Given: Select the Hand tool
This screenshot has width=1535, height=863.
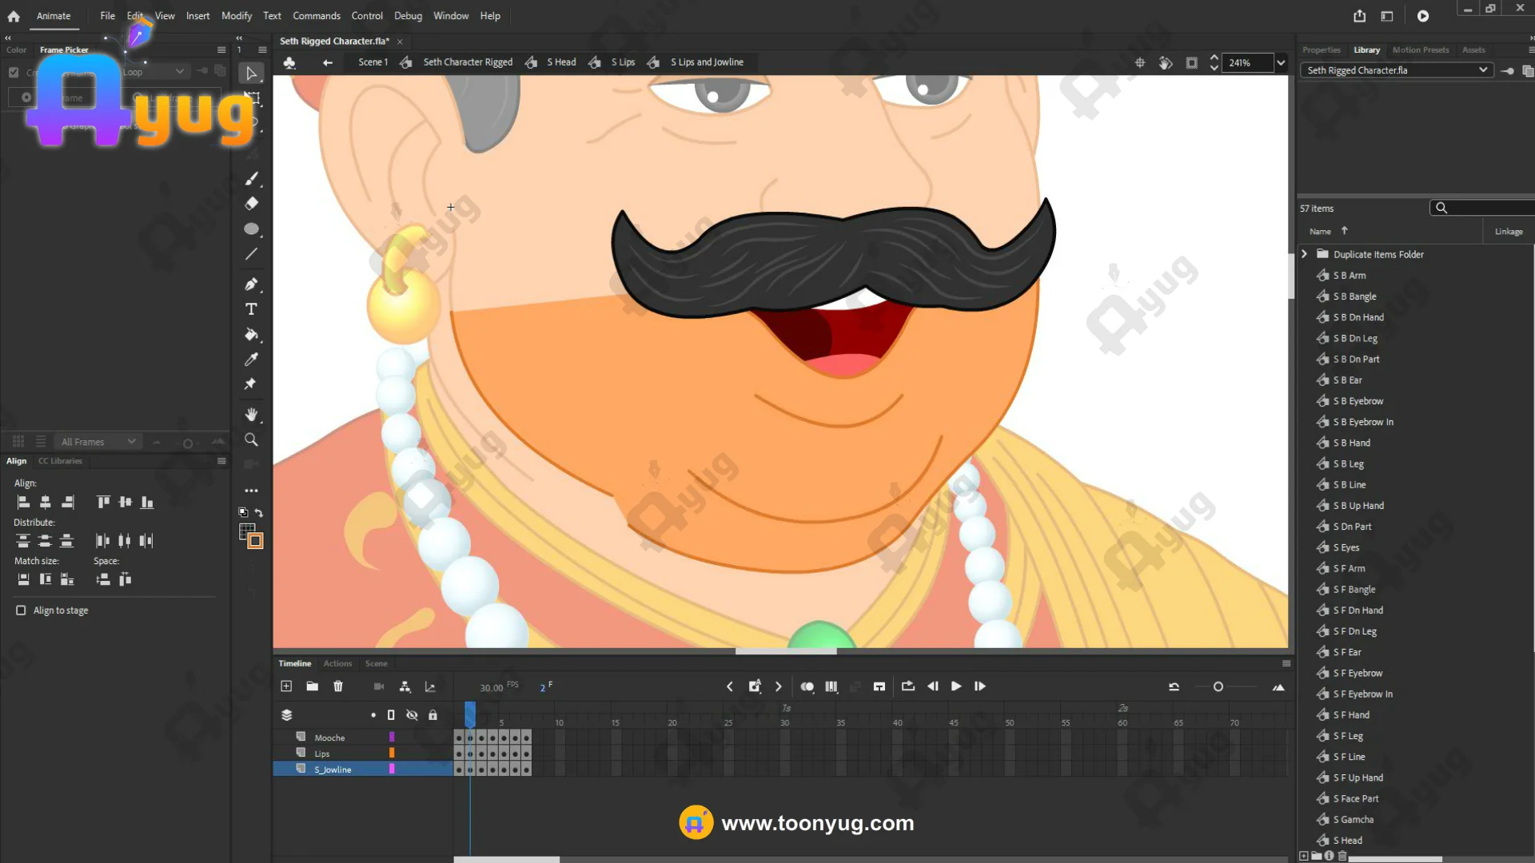Looking at the screenshot, I should 251,415.
